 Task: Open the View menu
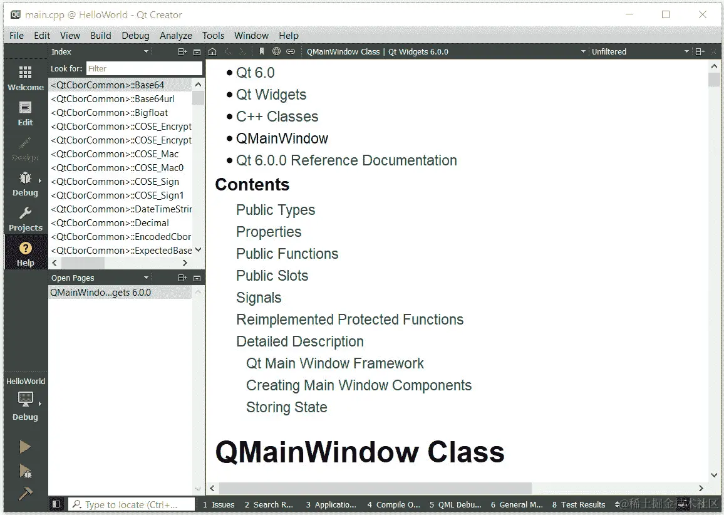pos(70,36)
